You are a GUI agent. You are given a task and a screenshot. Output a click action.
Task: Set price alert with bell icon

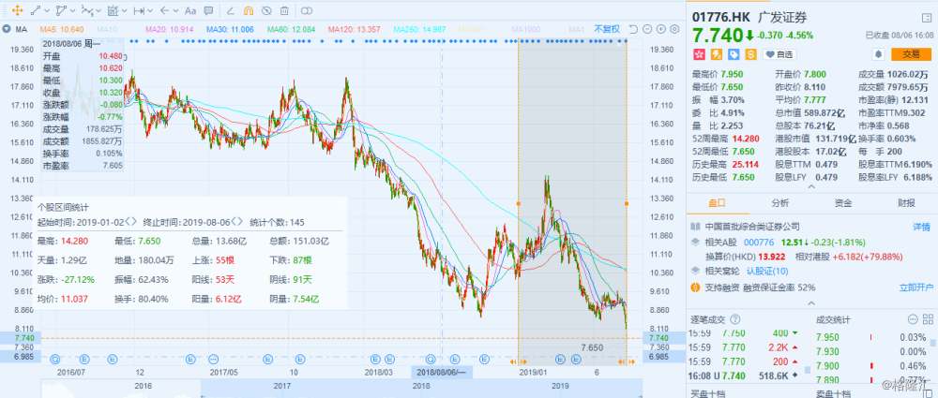coord(879,54)
